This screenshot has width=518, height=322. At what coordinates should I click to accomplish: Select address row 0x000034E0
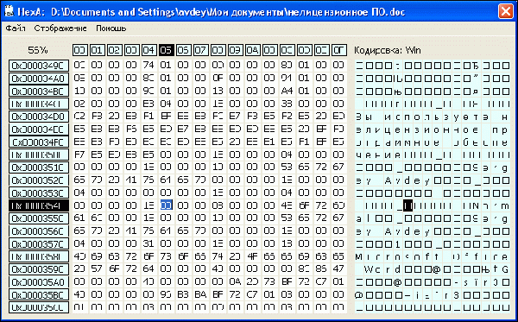pyautogui.click(x=39, y=129)
